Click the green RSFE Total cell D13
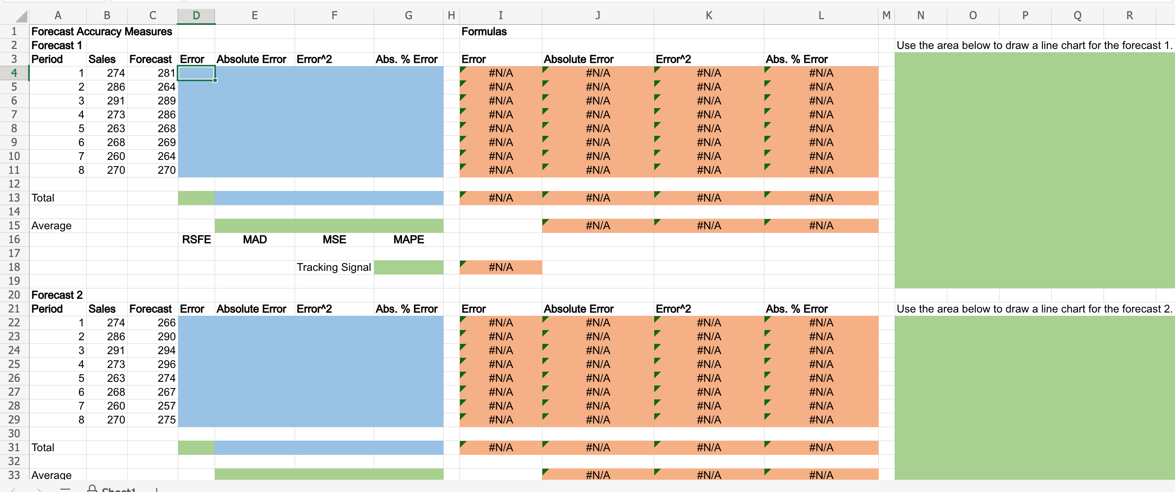This screenshot has width=1175, height=492. 196,198
